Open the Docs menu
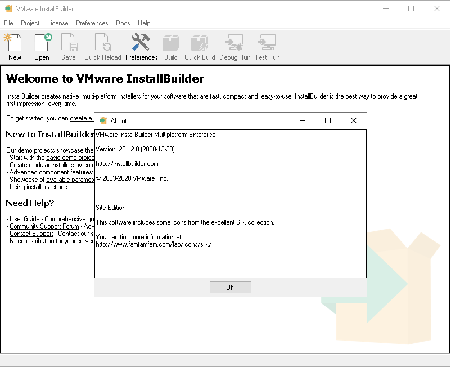The width and height of the screenshot is (451, 367). click(x=123, y=23)
